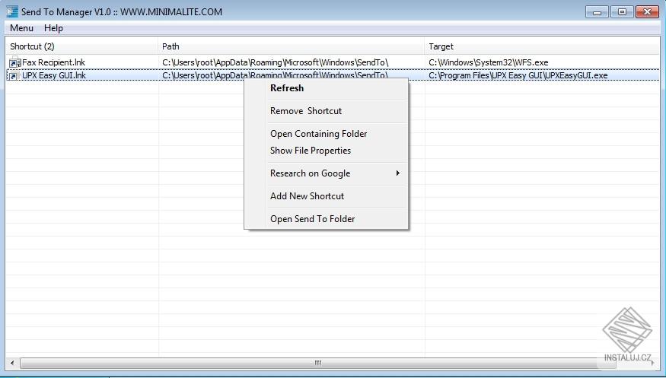Viewport: 666px width, 378px height.
Task: Open the Menu menu
Action: pos(21,28)
